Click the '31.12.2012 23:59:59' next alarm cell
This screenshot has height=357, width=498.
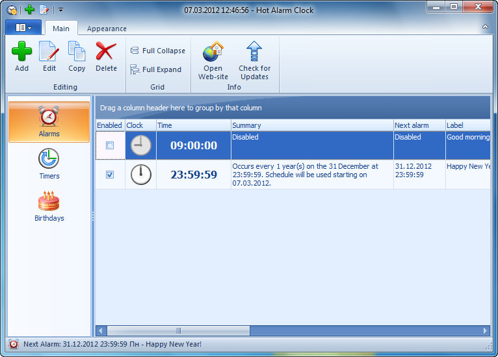419,175
